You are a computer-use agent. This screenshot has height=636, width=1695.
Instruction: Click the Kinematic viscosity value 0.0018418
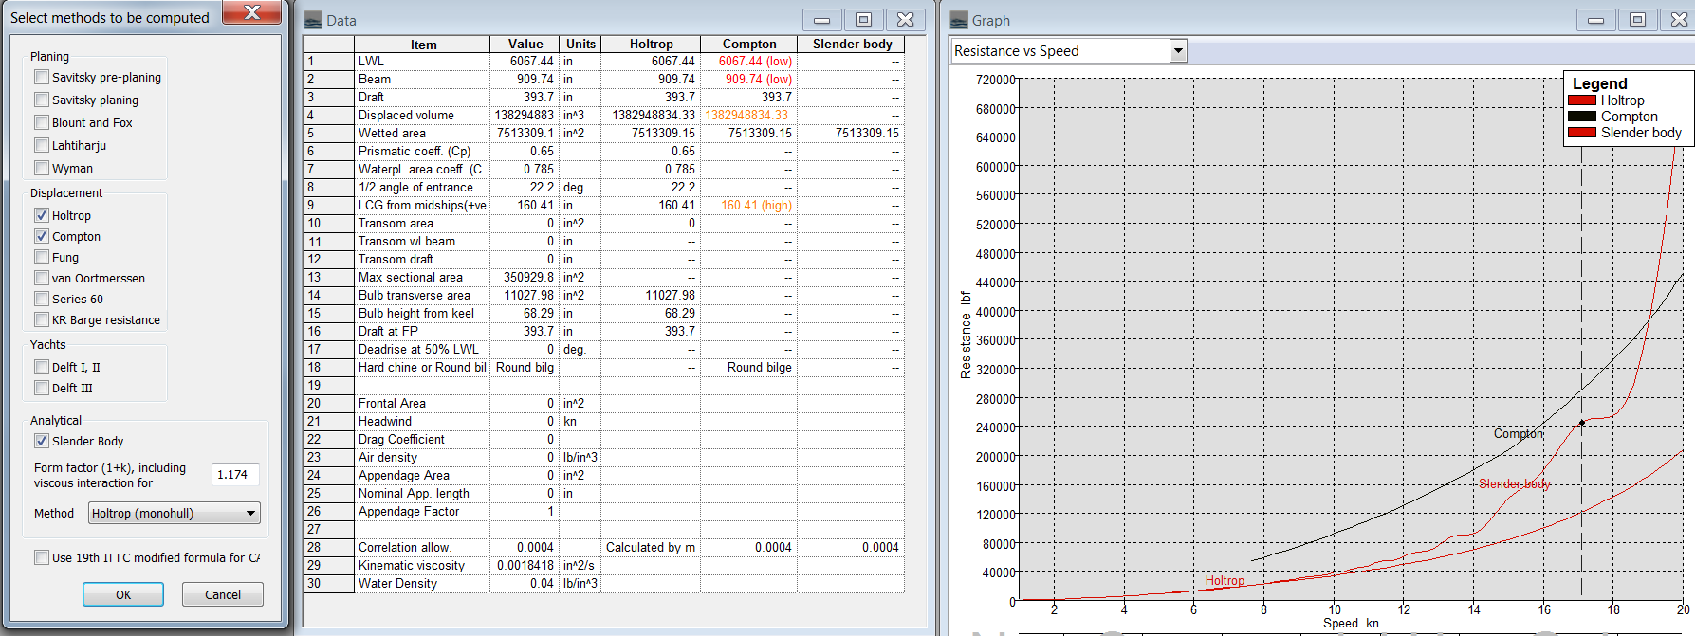click(525, 566)
